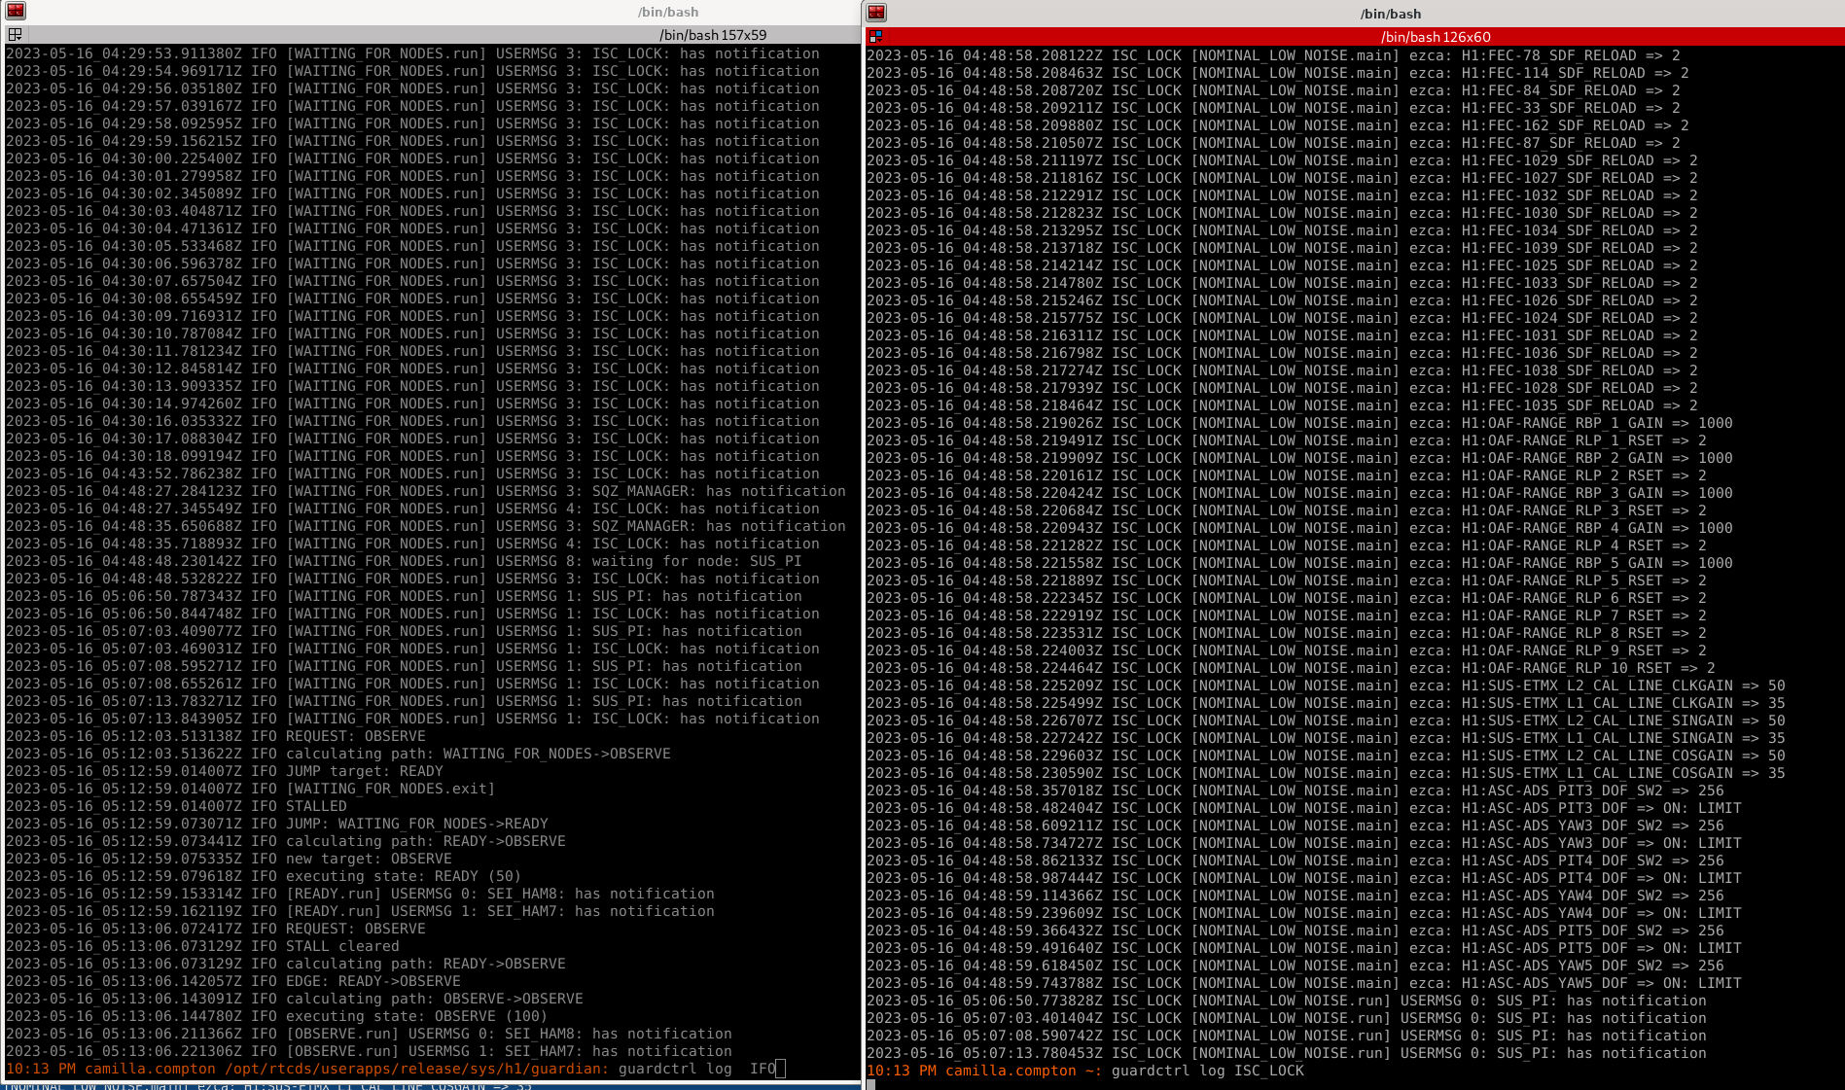Click the 'new target: OBSERVE' line
The width and height of the screenshot is (1845, 1090).
[229, 859]
